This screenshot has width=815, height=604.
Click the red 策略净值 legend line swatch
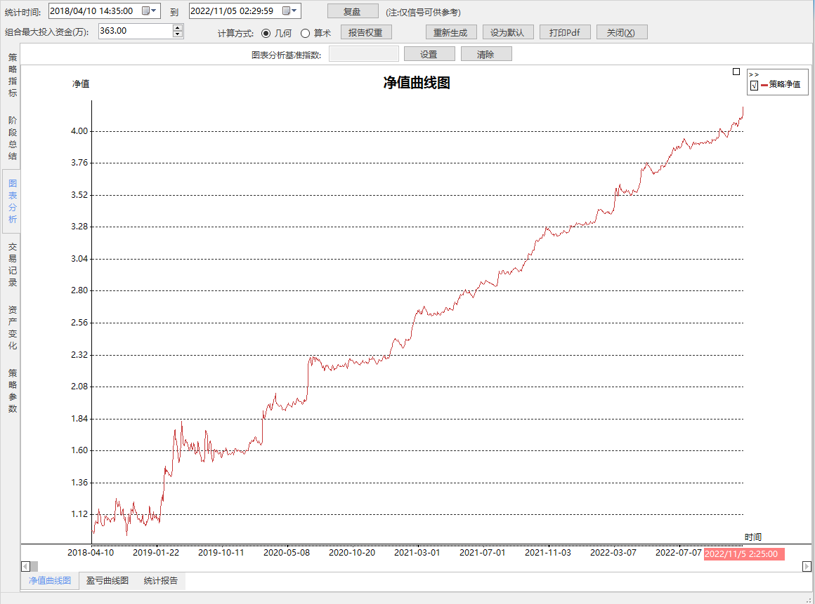click(x=764, y=85)
